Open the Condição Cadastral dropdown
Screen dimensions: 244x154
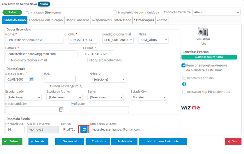tap(216, 13)
